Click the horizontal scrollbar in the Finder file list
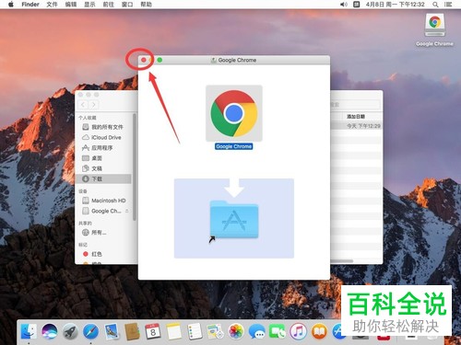Image resolution: width=461 pixels, height=345 pixels. (x=342, y=261)
